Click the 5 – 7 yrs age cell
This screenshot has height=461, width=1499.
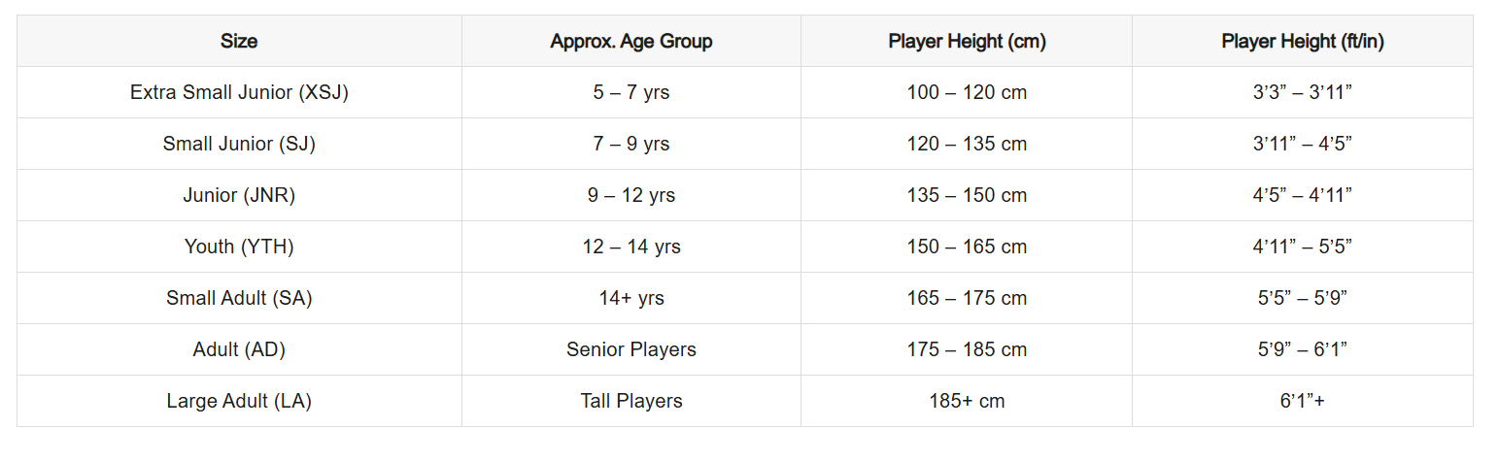pyautogui.click(x=631, y=92)
